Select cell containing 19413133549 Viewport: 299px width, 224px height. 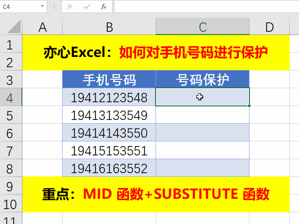point(109,115)
